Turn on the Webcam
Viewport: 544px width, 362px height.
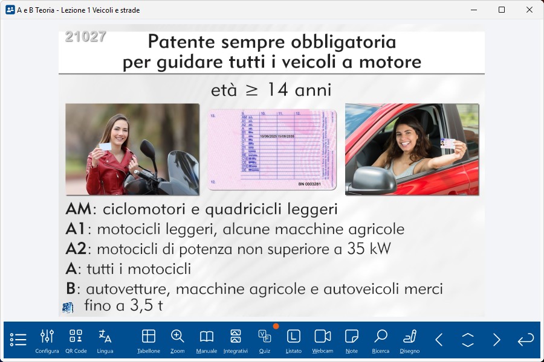click(x=323, y=340)
